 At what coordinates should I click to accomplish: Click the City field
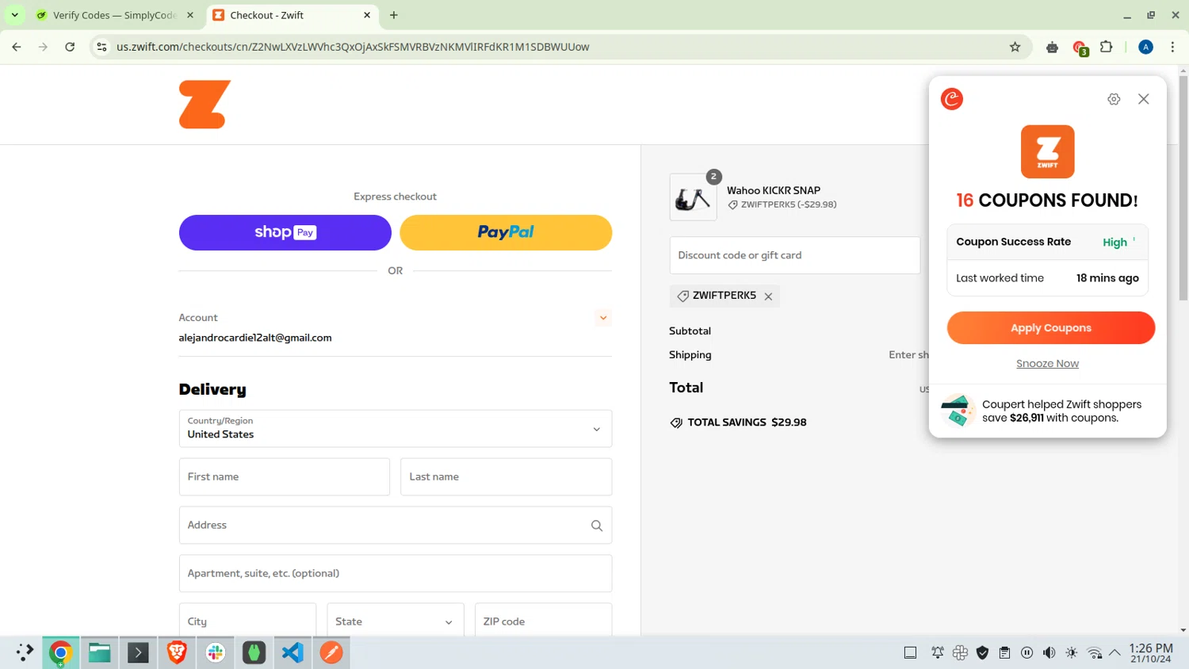pyautogui.click(x=247, y=621)
